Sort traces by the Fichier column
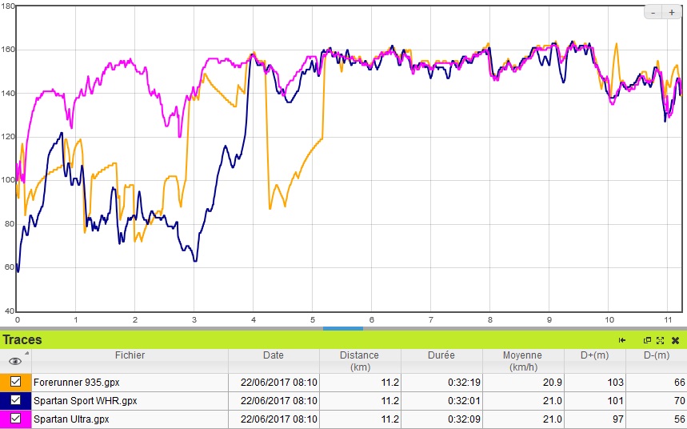This screenshot has width=687, height=429. click(x=130, y=355)
